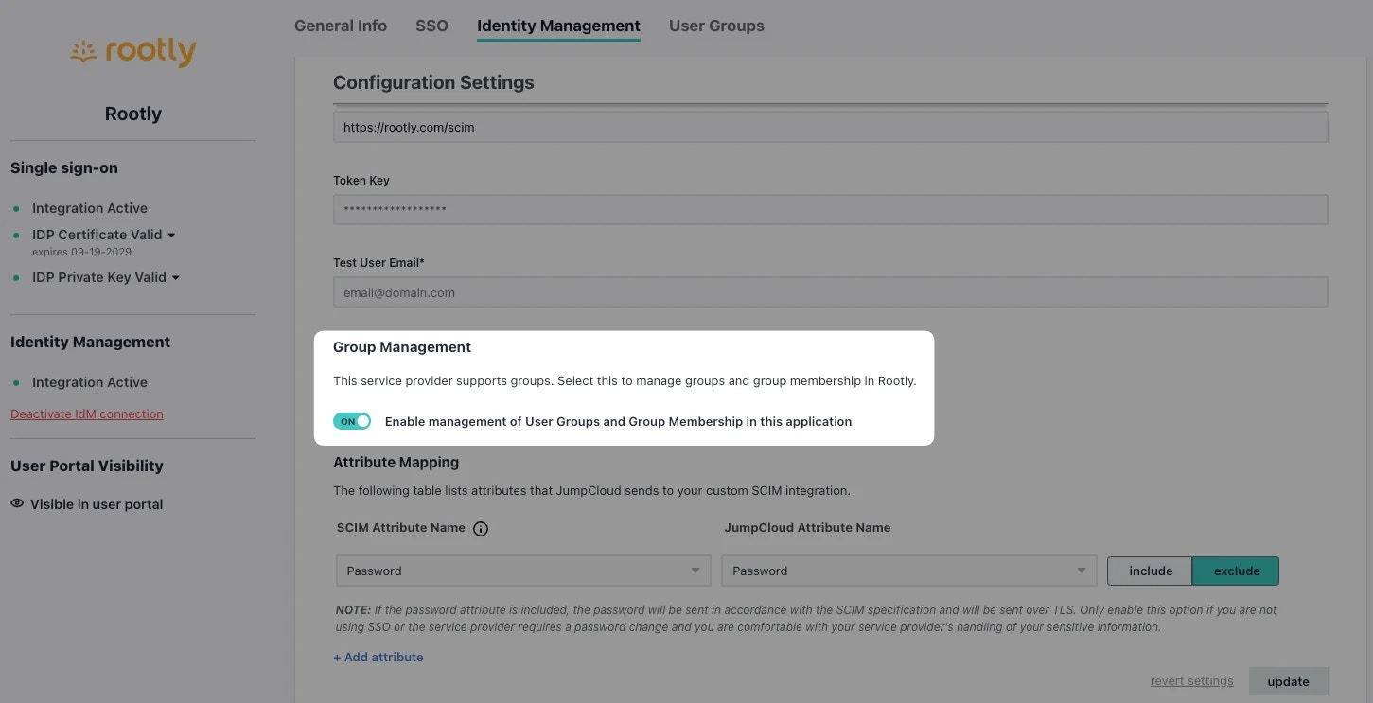Click the Identity Management Integration Active status
Screen dimensions: 1373x703
[90, 382]
